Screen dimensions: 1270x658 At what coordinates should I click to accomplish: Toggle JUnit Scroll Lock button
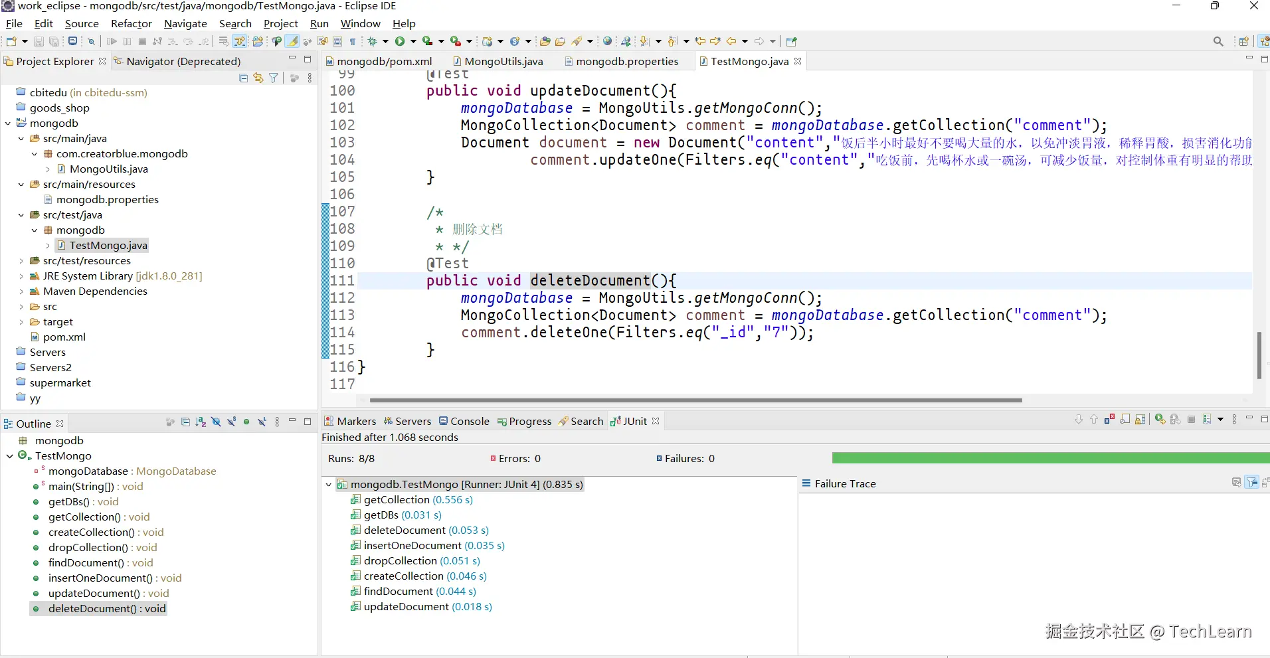coord(1140,420)
